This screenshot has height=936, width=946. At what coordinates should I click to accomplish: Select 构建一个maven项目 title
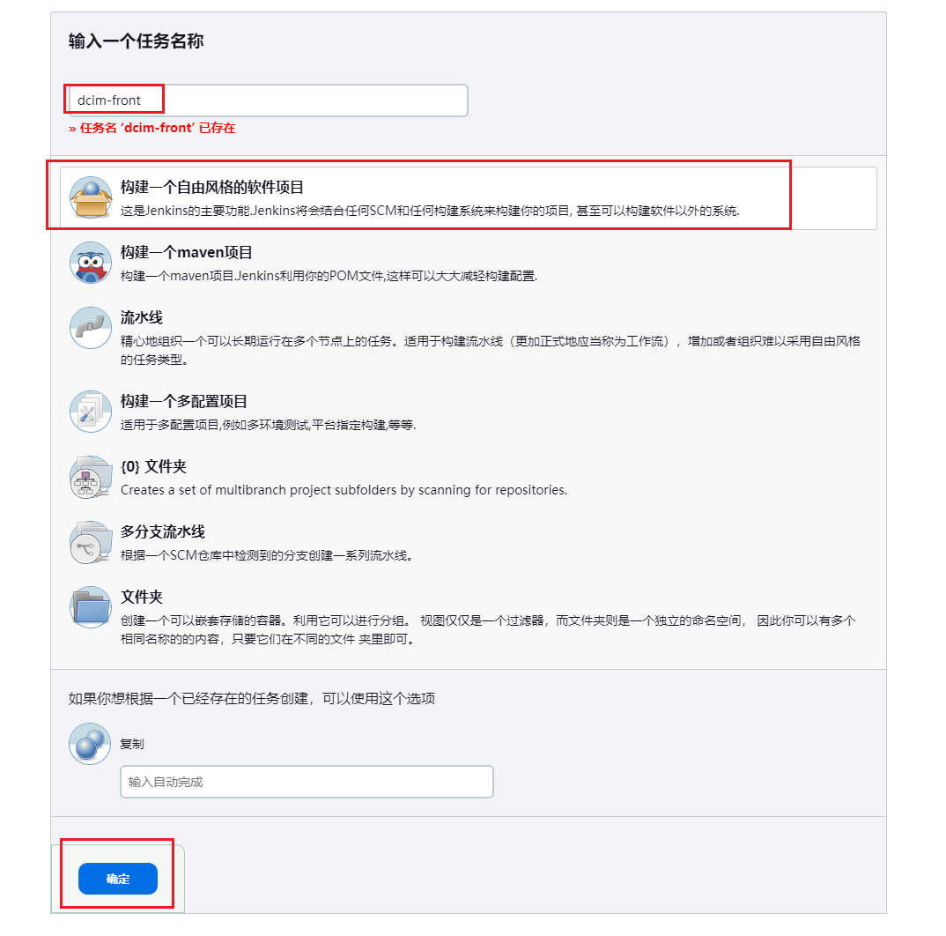coord(187,252)
